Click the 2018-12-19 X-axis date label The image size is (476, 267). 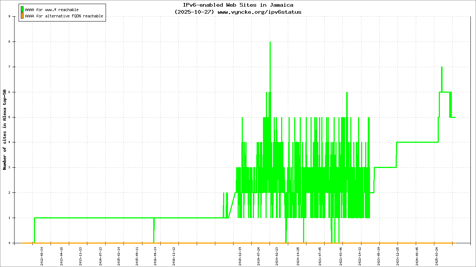241,255
